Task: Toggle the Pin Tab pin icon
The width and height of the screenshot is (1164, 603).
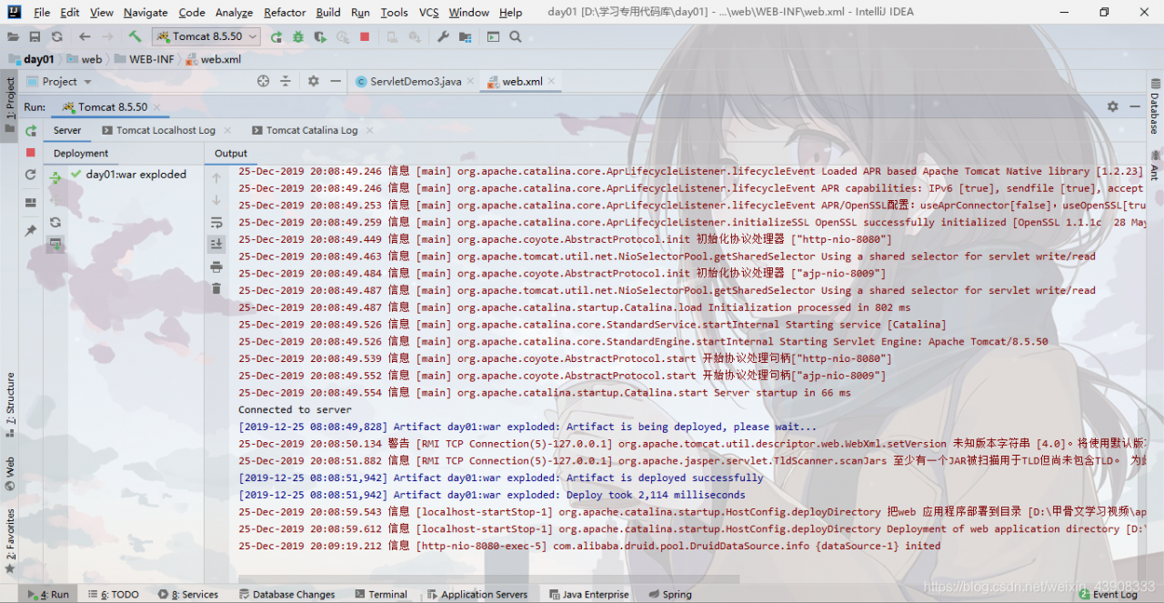Action: pyautogui.click(x=30, y=230)
